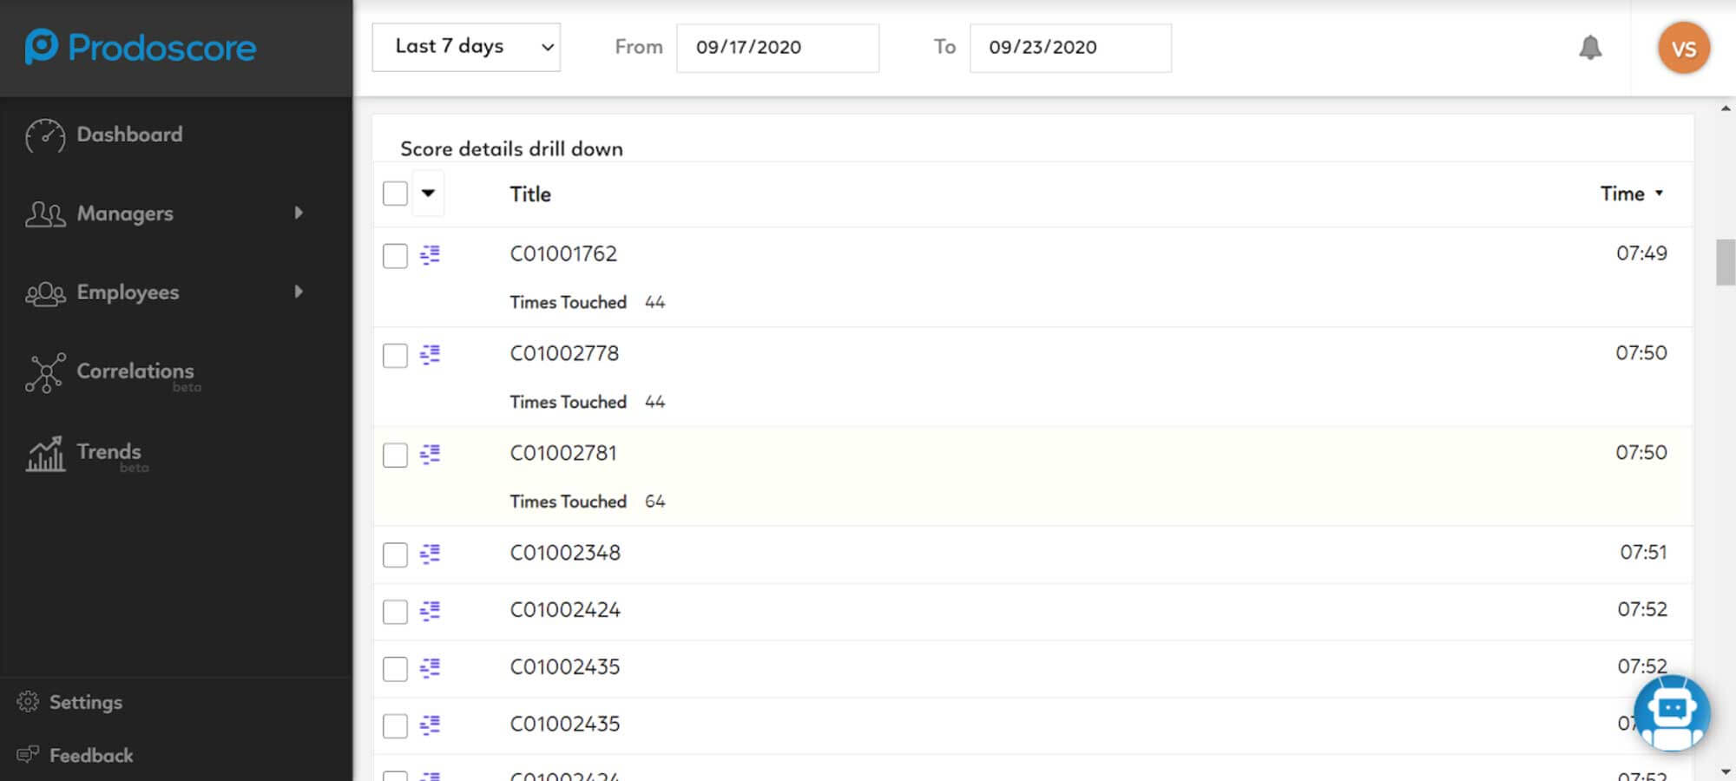Click the list icon for C01002778
This screenshot has height=781, width=1736.
430,354
